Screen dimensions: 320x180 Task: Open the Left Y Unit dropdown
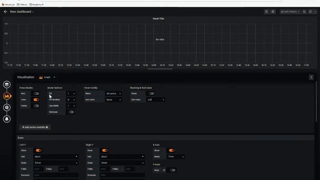tap(56, 156)
